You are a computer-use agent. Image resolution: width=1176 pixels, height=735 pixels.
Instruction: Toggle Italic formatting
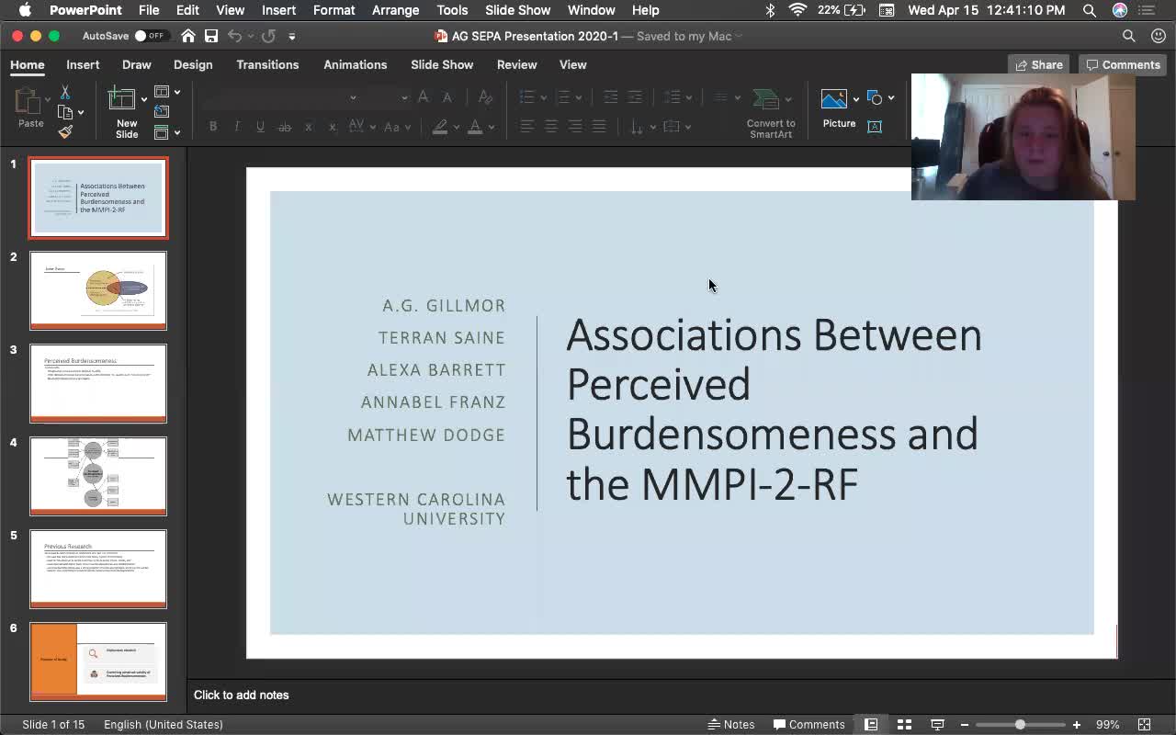click(x=237, y=127)
